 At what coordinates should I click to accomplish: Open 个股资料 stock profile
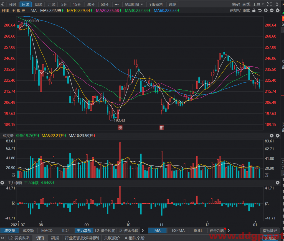click(156, 4)
